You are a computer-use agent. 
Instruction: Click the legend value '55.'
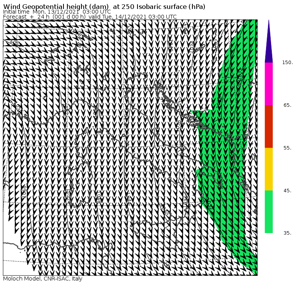click(287, 148)
